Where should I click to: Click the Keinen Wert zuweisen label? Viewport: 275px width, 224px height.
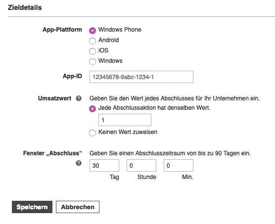click(x=128, y=132)
